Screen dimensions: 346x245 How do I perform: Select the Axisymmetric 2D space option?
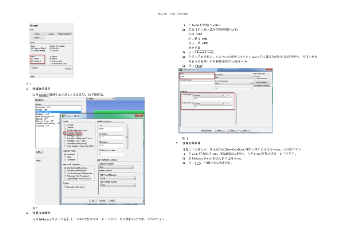[51, 61]
